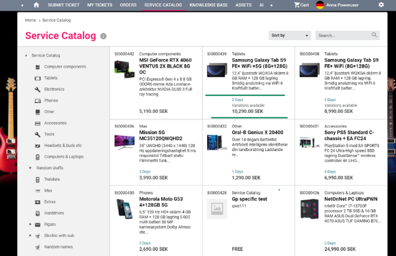The image size is (396, 256).
Task: Expand the Figaro tree node
Action: pyautogui.click(x=30, y=224)
